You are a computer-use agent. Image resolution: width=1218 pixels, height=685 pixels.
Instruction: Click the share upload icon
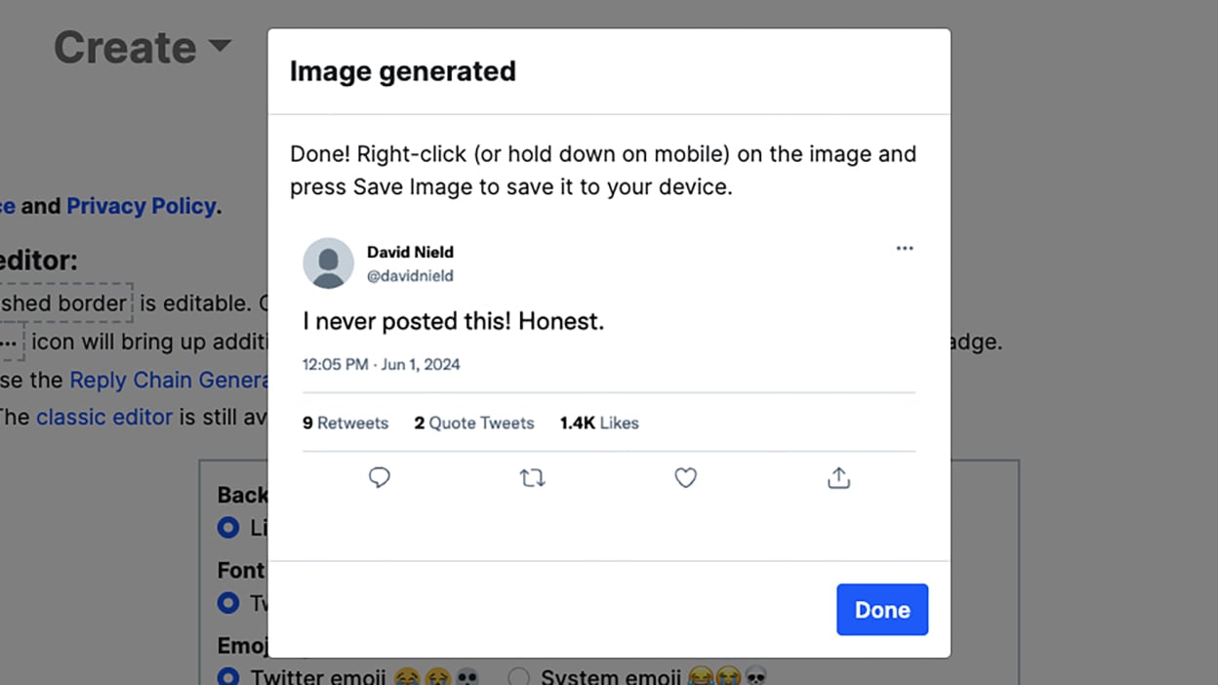tap(837, 477)
